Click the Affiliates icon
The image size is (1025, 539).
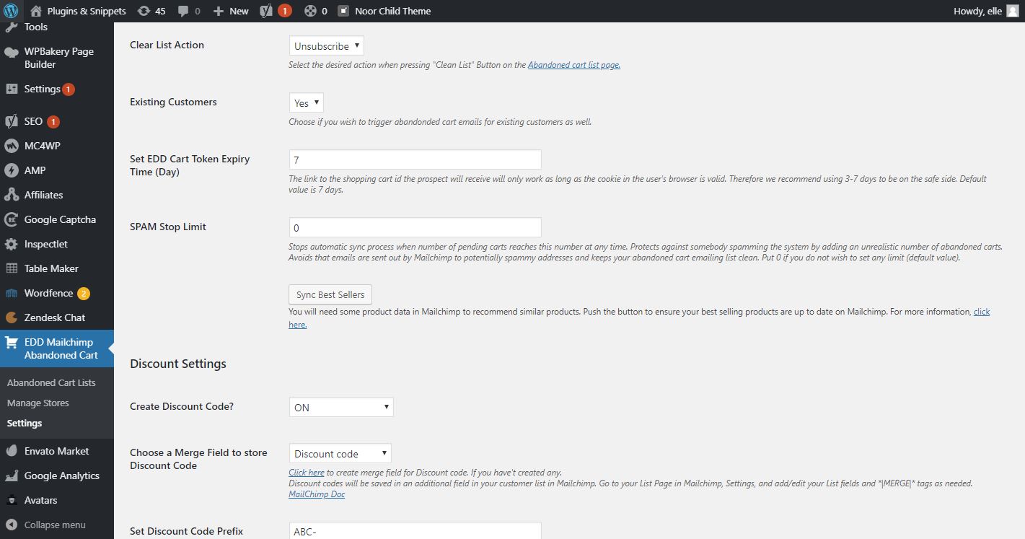pyautogui.click(x=11, y=195)
